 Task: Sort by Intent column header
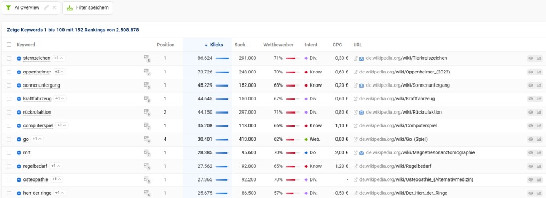pyautogui.click(x=311, y=45)
